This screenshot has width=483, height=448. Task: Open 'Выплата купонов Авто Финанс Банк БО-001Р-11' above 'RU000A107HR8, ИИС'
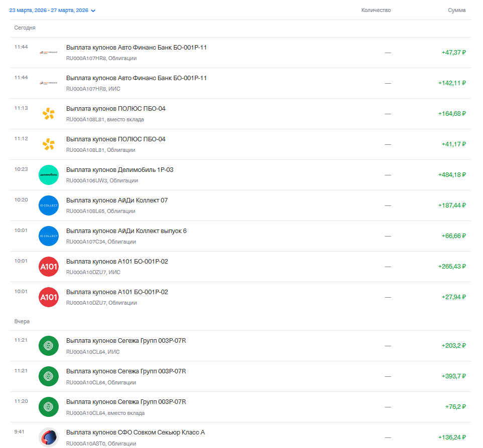click(x=136, y=78)
